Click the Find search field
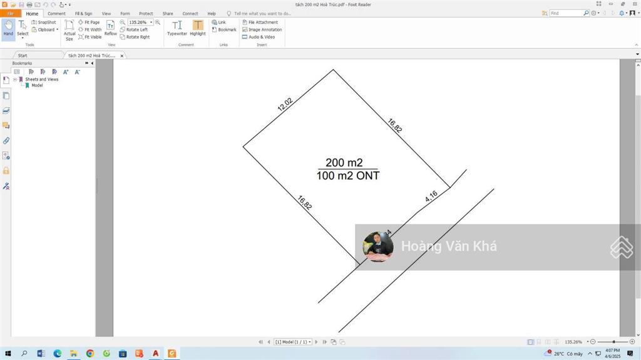 [x=566, y=13]
